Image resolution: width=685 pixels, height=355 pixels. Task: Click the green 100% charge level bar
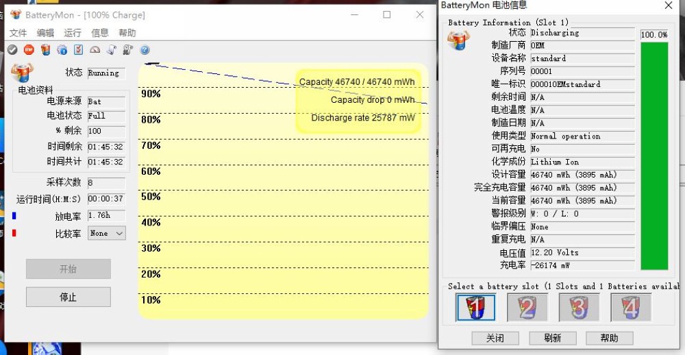tap(653, 156)
